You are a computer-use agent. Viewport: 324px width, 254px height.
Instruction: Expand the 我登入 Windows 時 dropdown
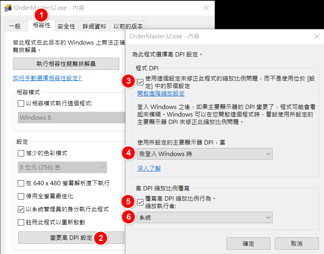click(x=205, y=154)
